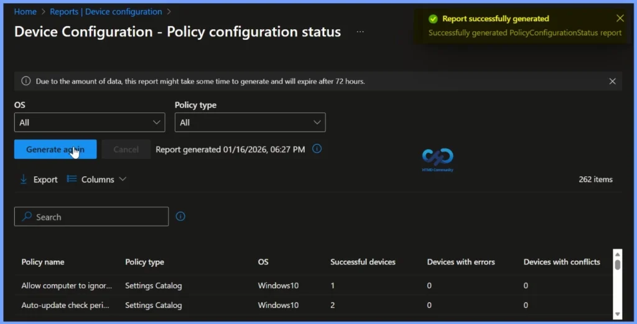Click the table scrollbar down arrow

coord(618,314)
